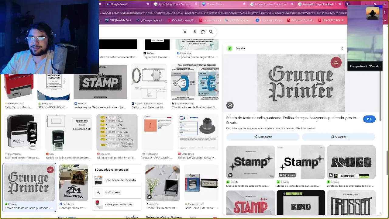
Task: Search related 'texto acuse'
Action: coord(117,192)
